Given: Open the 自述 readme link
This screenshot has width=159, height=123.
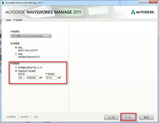Looking at the screenshot, I should click(x=36, y=117).
